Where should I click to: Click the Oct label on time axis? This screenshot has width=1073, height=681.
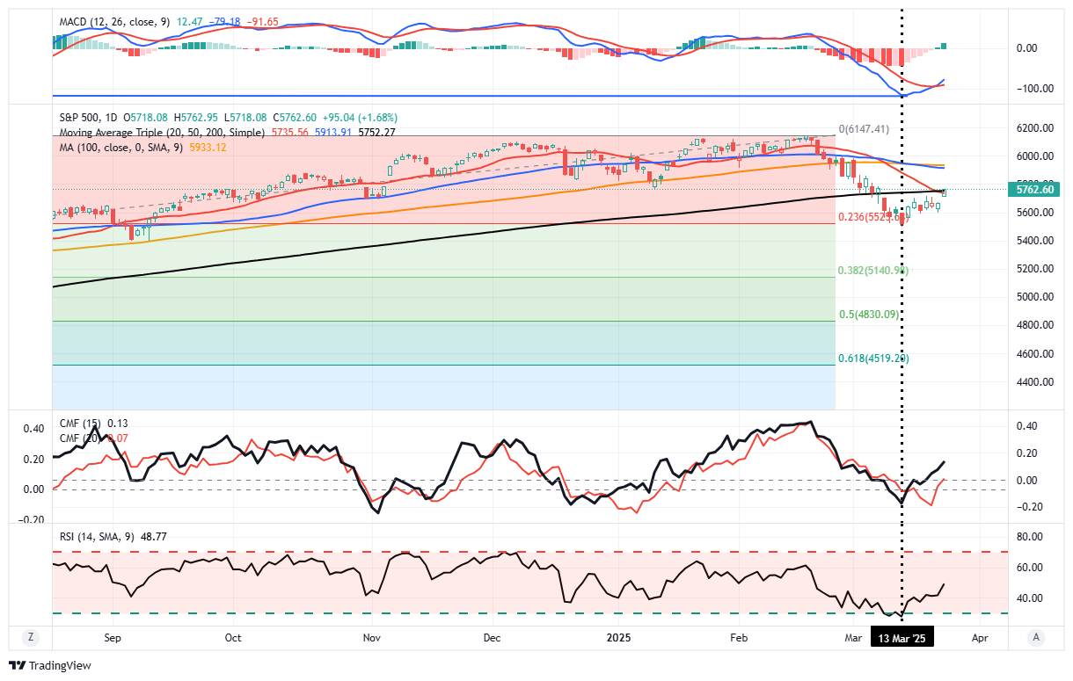[x=233, y=637]
